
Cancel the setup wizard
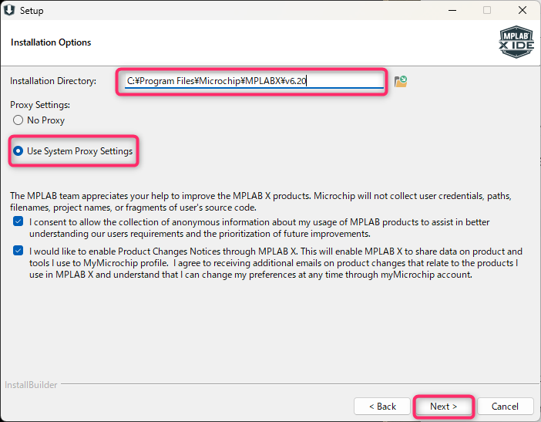(505, 407)
